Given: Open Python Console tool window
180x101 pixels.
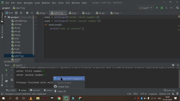Looking at the screenshot, I should 48,90.
